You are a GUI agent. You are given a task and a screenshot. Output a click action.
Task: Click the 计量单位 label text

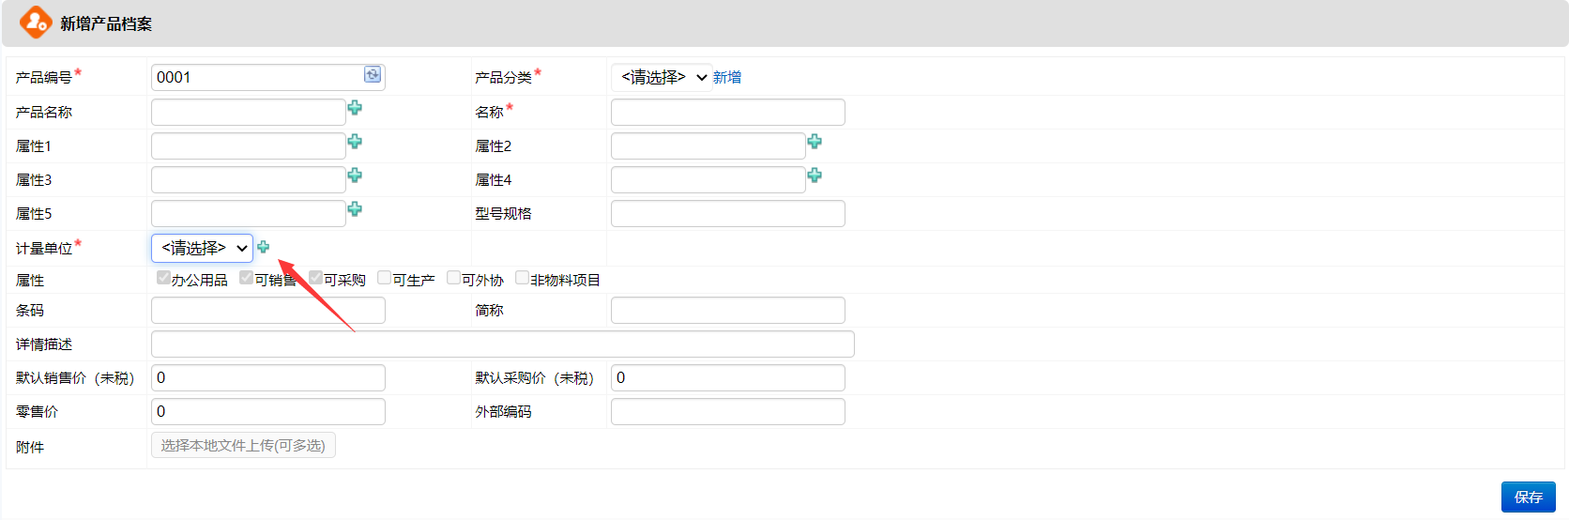(x=44, y=248)
